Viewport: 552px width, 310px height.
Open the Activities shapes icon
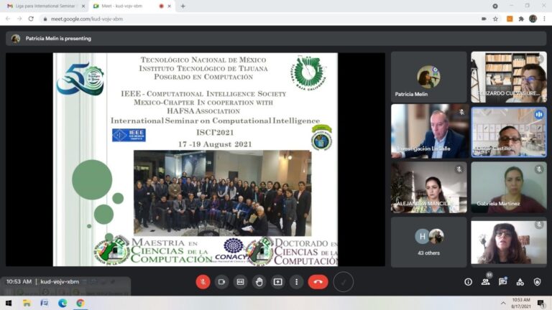[520, 282]
